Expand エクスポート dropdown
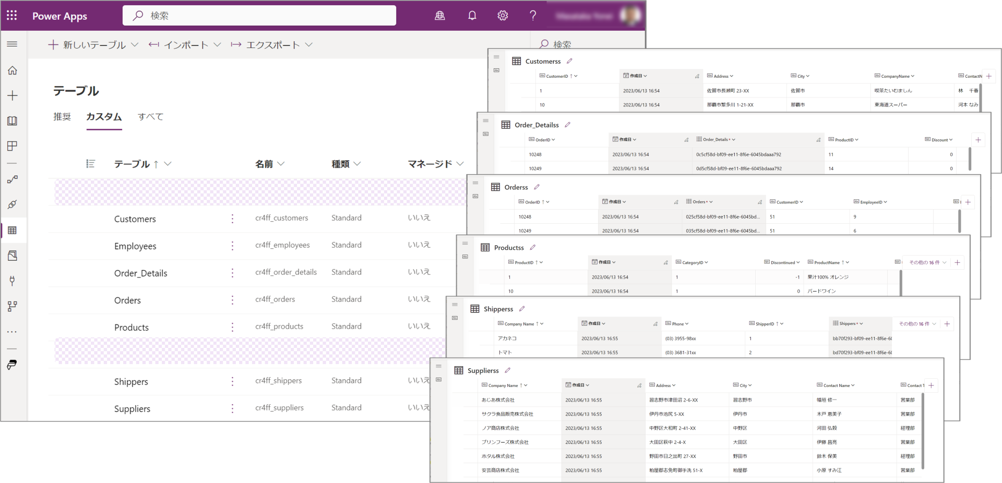Screen dimensions: 1002x483 click(308, 45)
